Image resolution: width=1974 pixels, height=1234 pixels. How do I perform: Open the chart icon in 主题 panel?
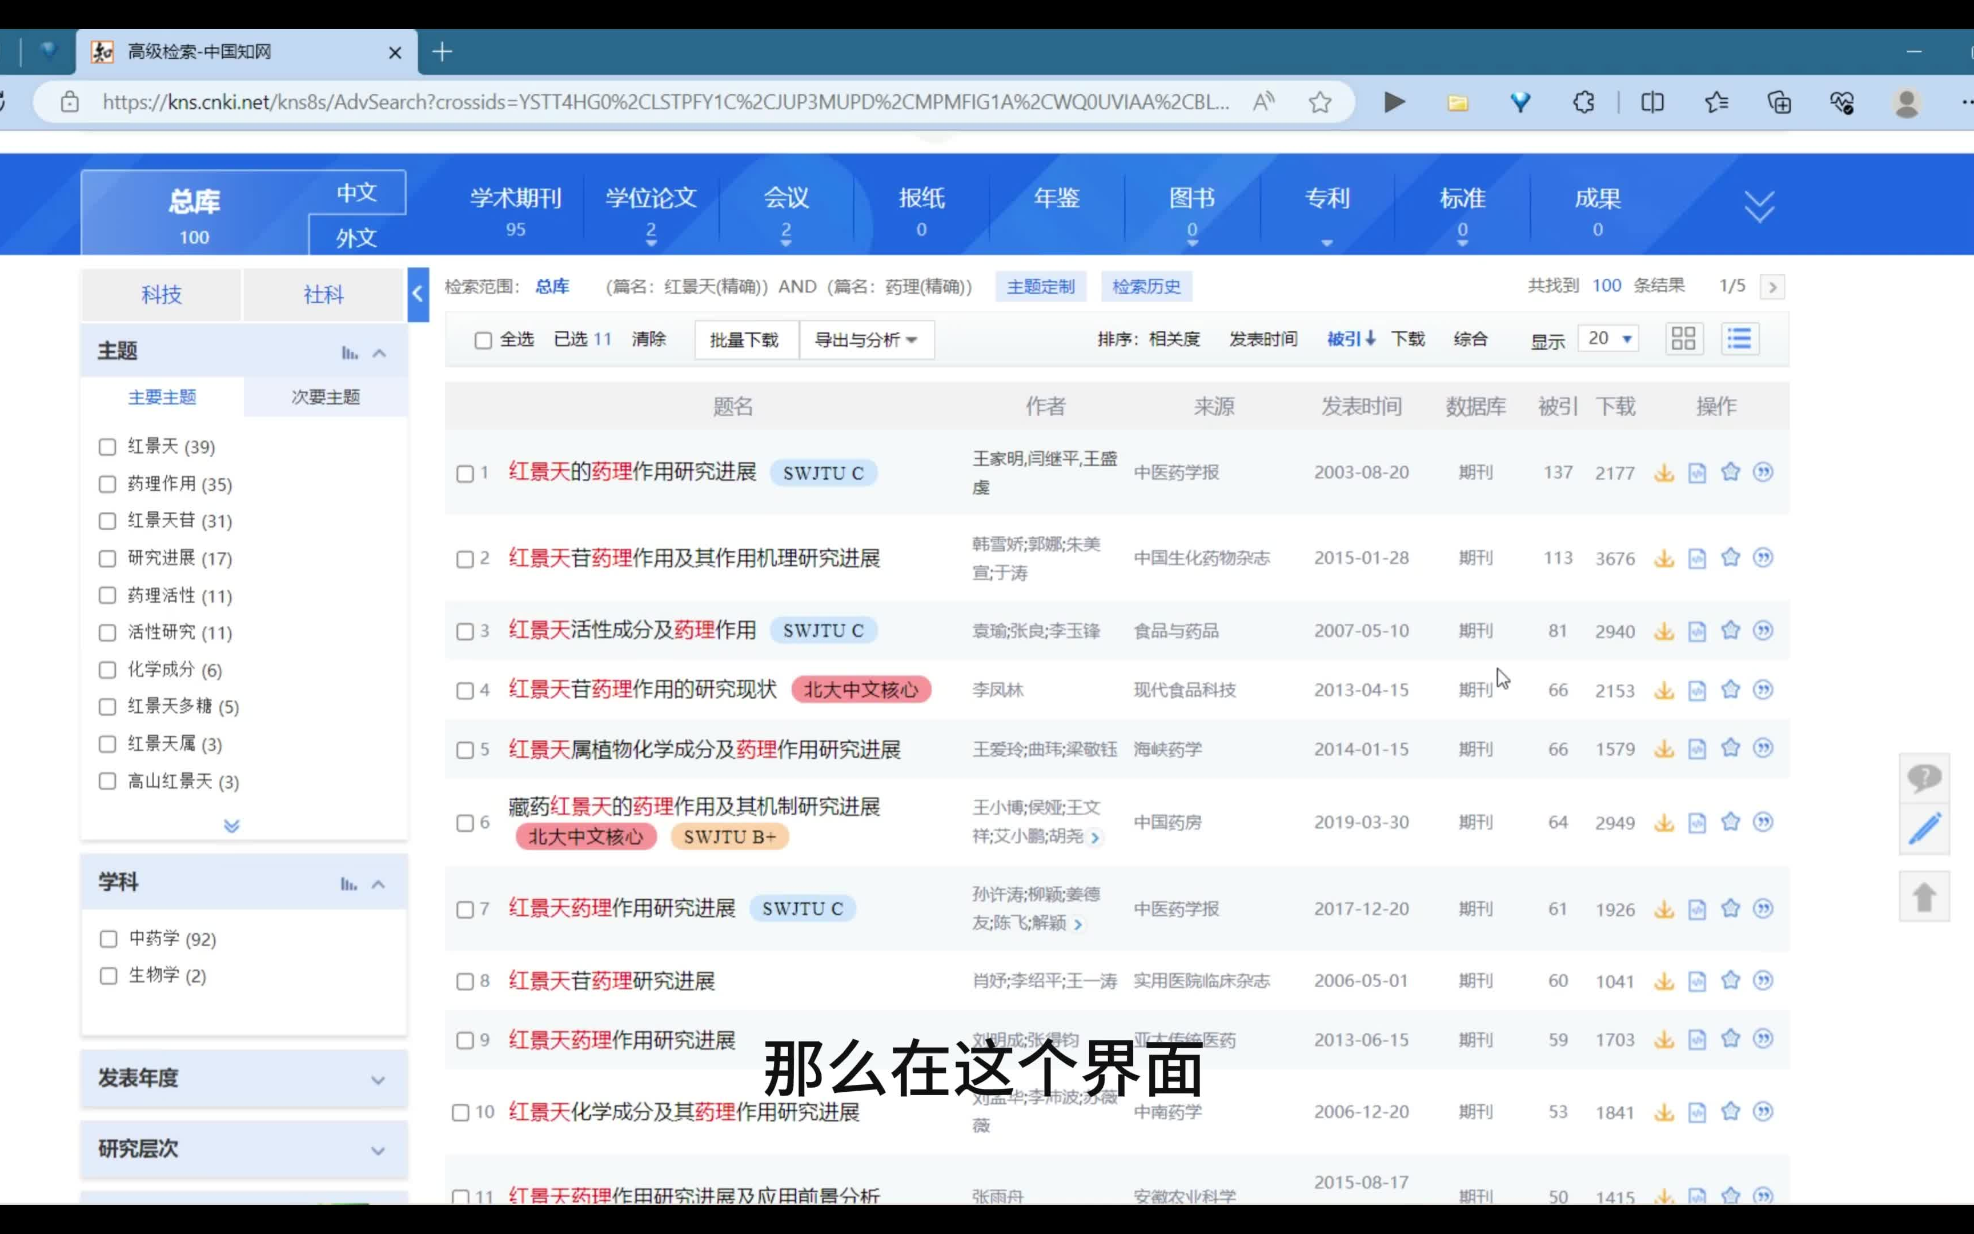(x=349, y=352)
